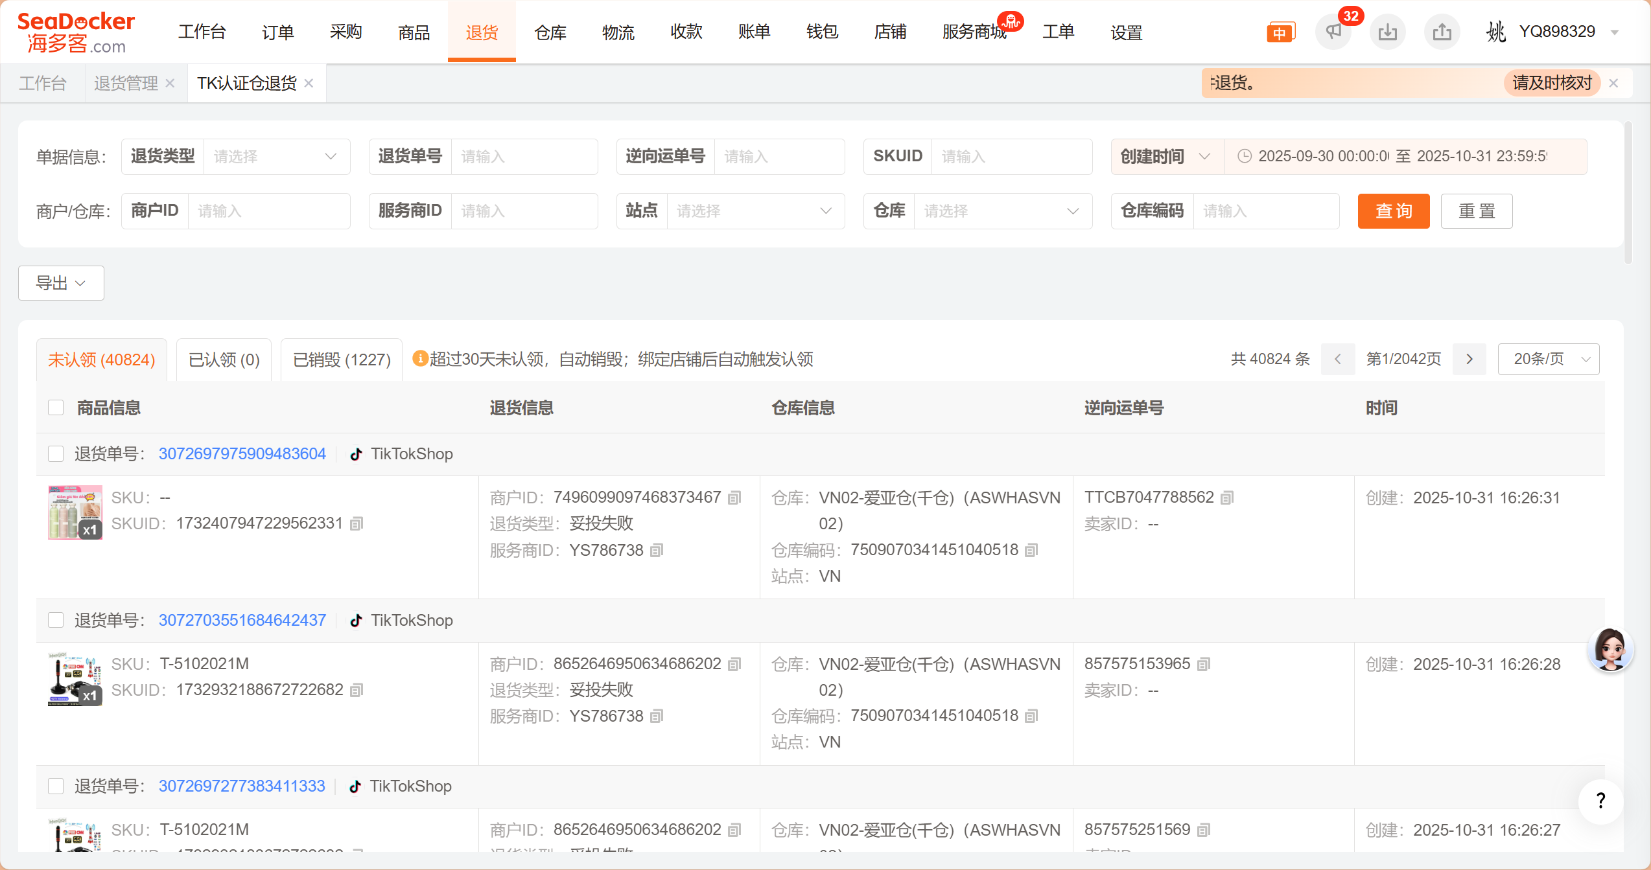
Task: Click the orange language switch icon
Action: [1280, 32]
